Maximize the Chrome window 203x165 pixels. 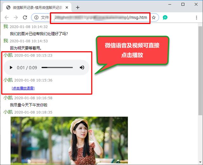click(x=183, y=4)
